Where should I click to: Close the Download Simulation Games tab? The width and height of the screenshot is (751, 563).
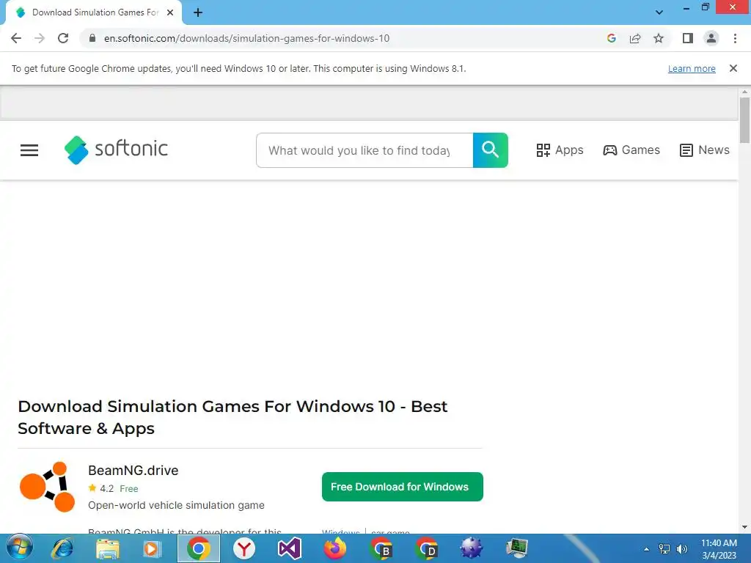(170, 12)
